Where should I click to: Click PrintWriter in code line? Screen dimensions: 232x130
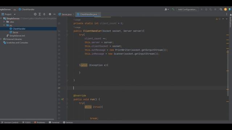123,50
